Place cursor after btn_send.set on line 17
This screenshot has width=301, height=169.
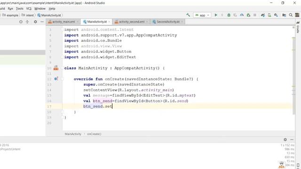click(112, 107)
